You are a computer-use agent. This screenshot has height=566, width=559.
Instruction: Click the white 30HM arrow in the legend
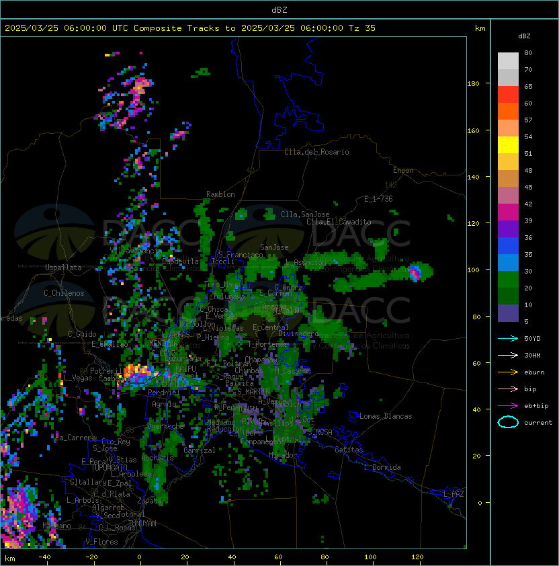click(508, 356)
